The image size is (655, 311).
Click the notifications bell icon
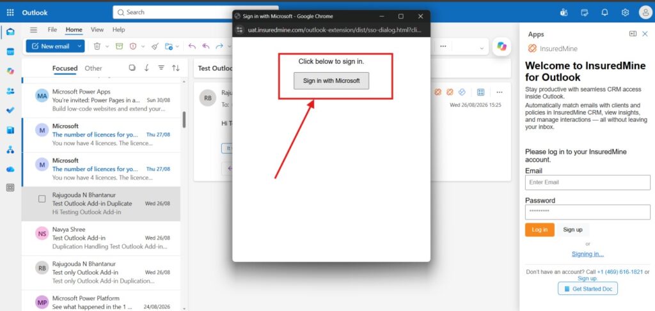tap(604, 13)
